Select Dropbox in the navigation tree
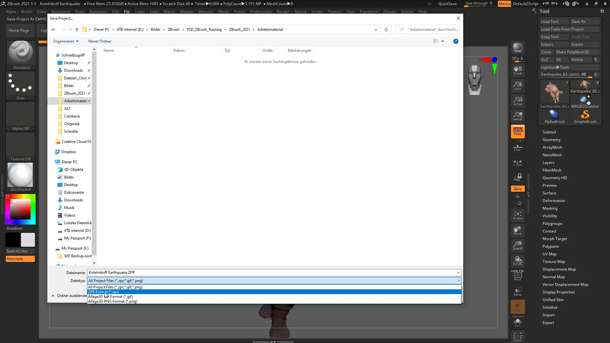610x343 pixels. (x=69, y=152)
